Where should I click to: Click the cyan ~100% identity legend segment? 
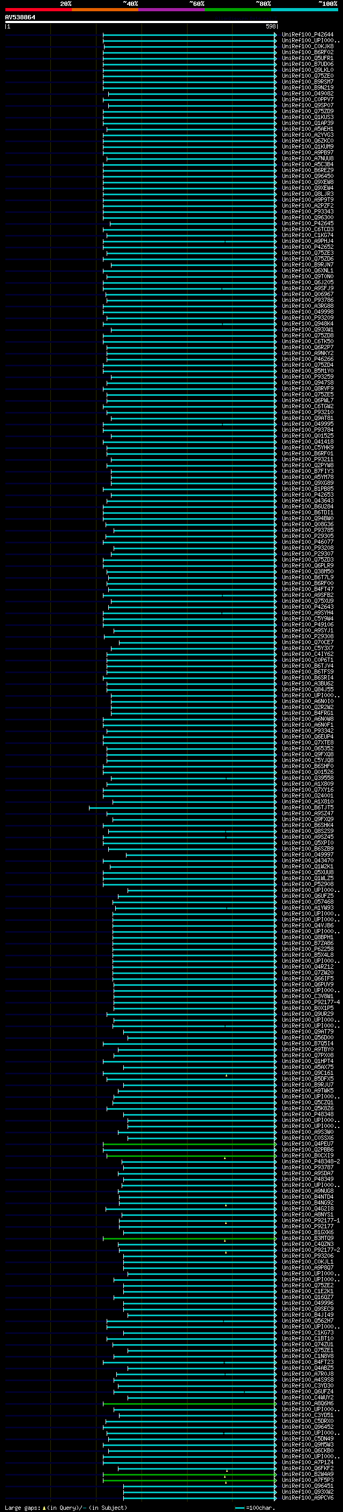click(304, 10)
